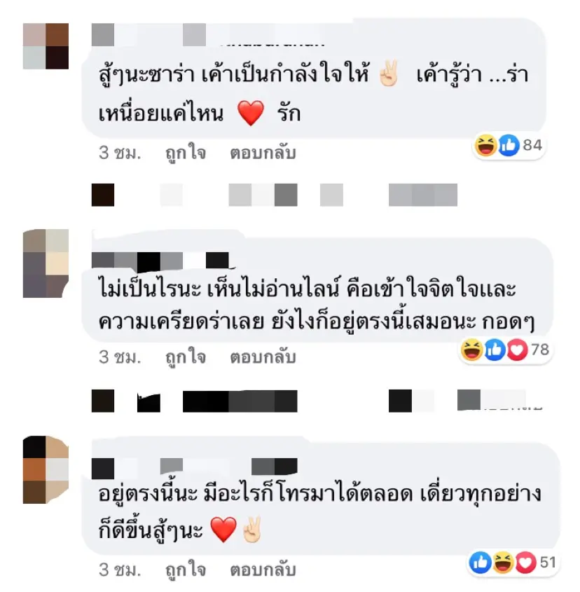Click the thumbs-up reaction icon on the 78-reaction comment
Viewport: 580px width, 592px height.
[495, 350]
